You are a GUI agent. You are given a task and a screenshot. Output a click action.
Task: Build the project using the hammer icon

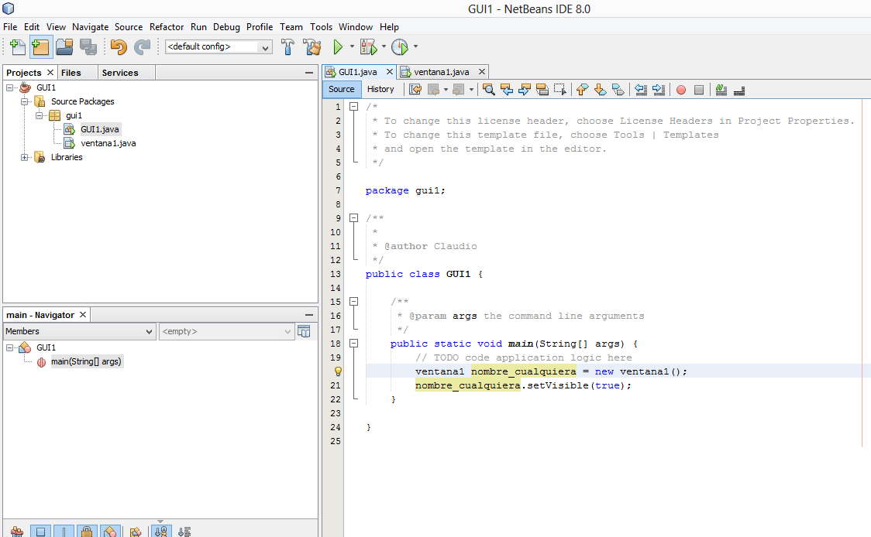click(287, 46)
